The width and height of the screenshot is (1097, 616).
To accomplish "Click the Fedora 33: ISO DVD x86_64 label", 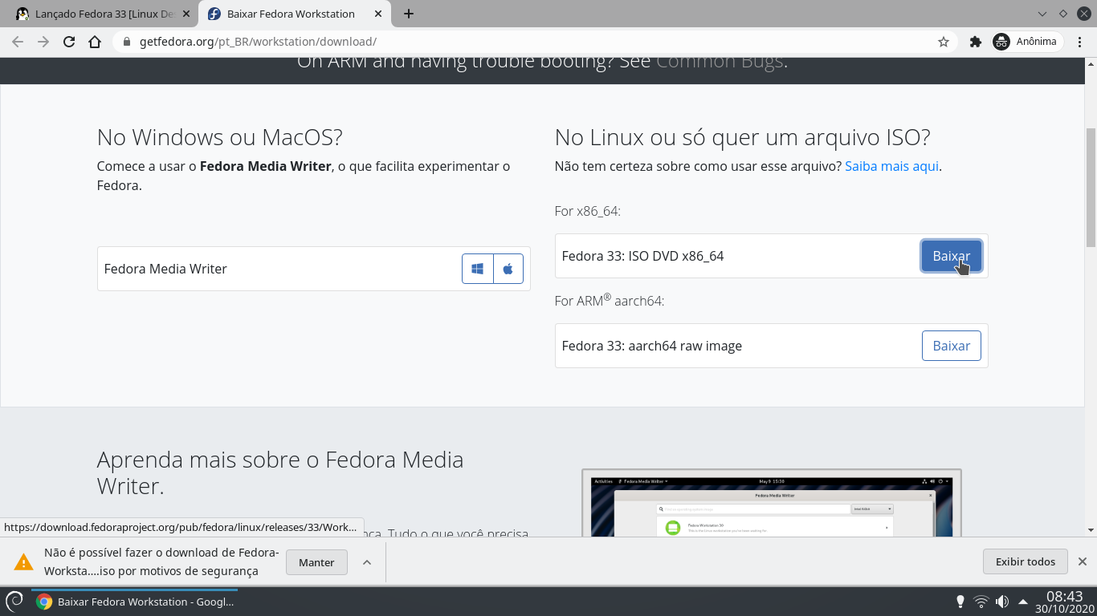I will coord(642,256).
